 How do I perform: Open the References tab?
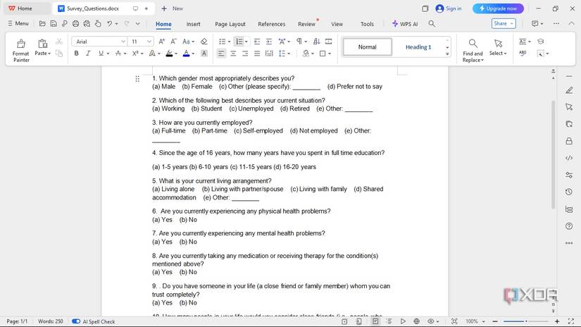click(x=272, y=24)
